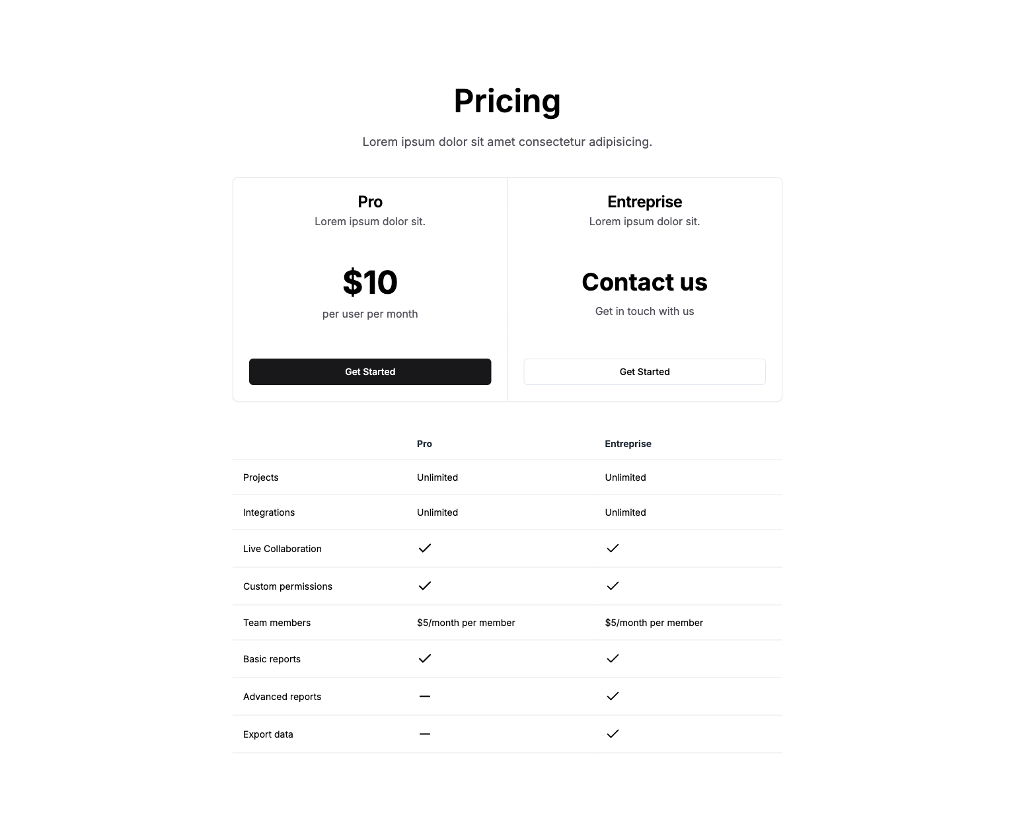Click Entreprise checkmark for Advanced reports
Screen dimensions: 1015x838
613,696
